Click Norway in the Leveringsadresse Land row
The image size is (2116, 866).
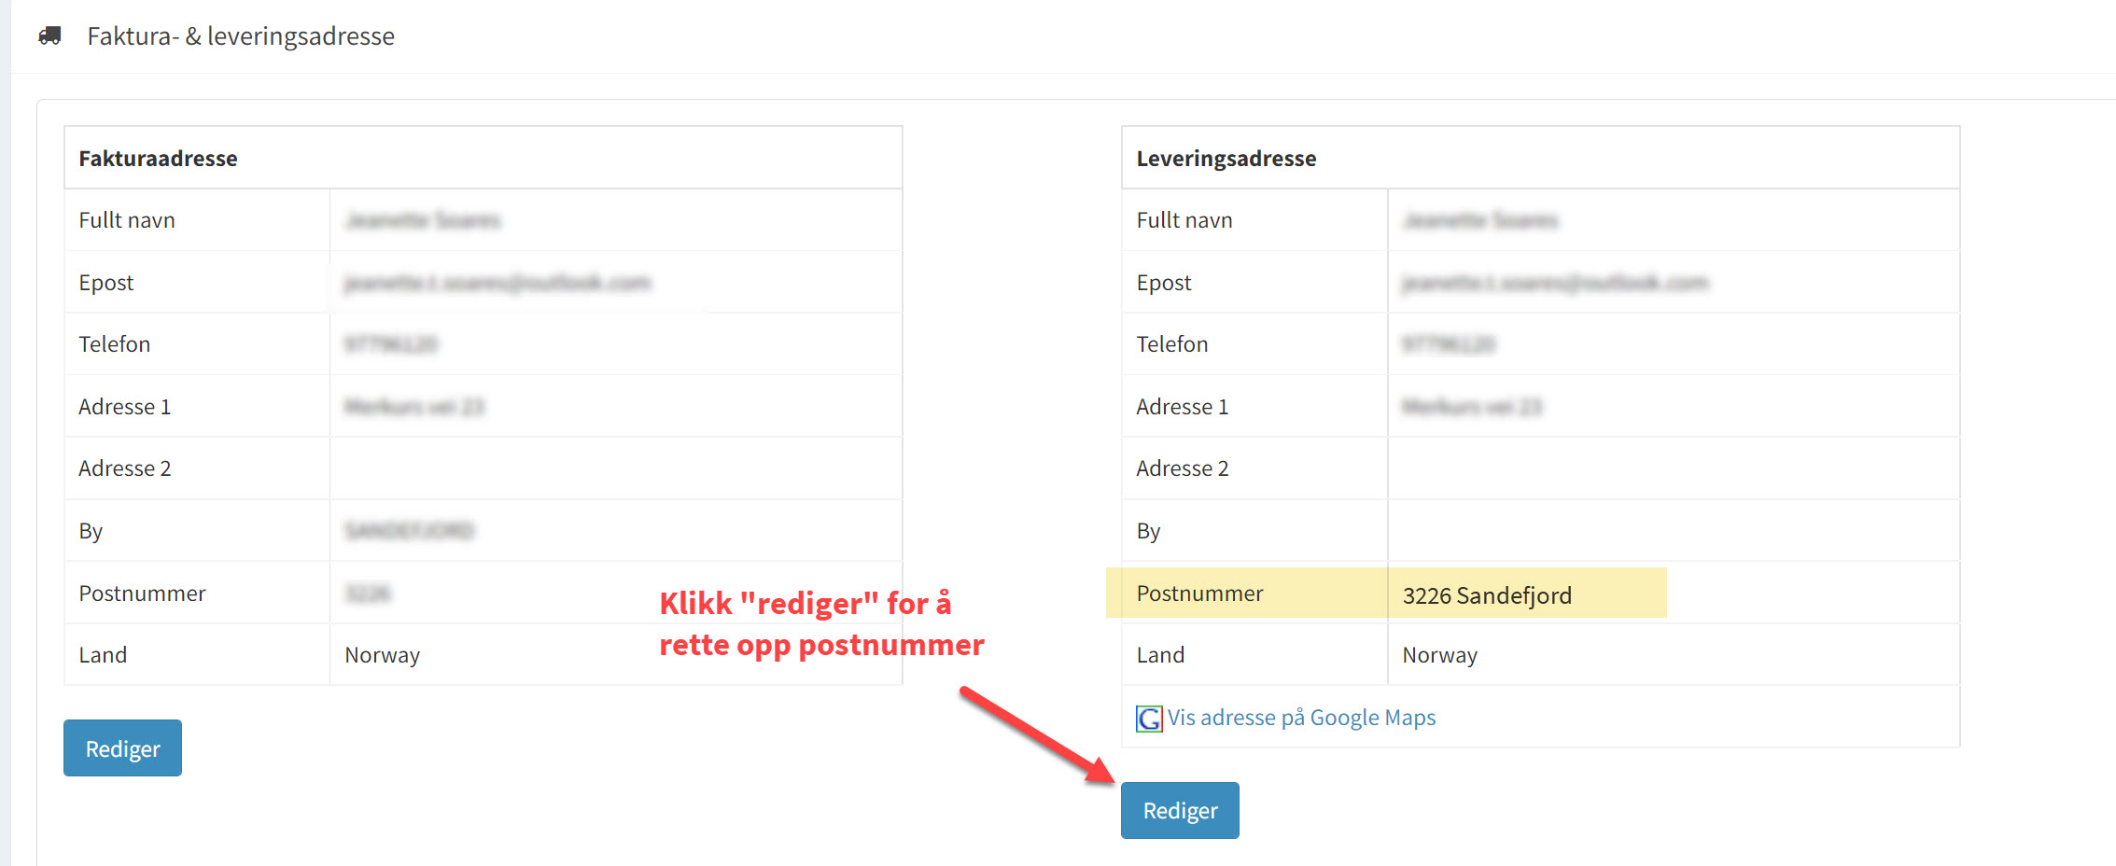(1439, 655)
